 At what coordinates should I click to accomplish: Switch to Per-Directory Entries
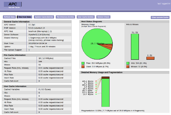pos(65,17)
